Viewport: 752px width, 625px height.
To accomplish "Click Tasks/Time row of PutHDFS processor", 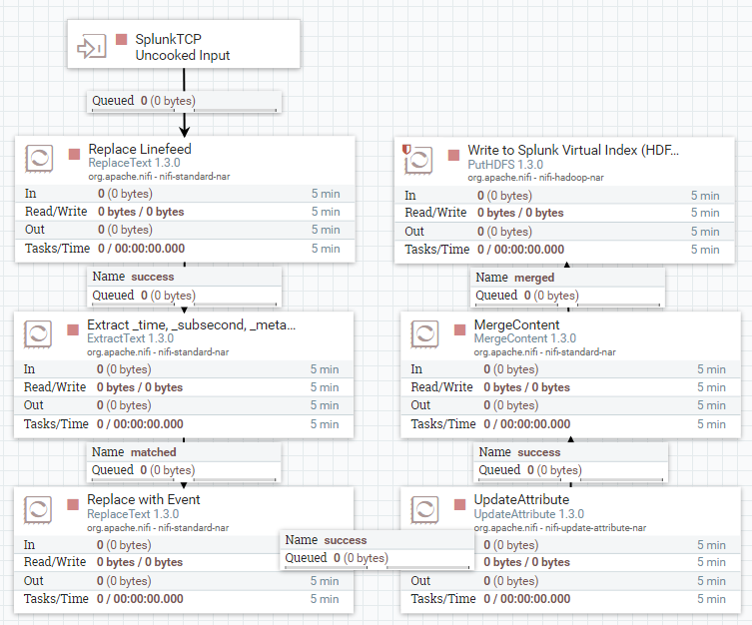I will coord(564,250).
